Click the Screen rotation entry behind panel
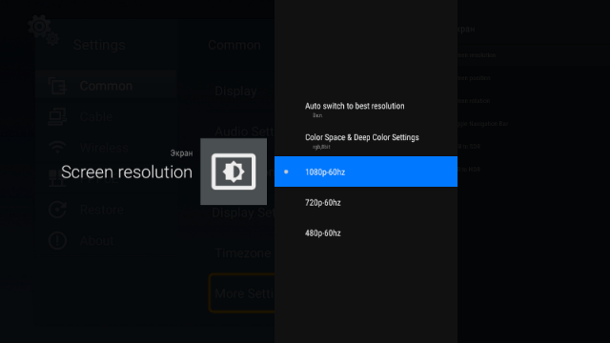 (474, 101)
